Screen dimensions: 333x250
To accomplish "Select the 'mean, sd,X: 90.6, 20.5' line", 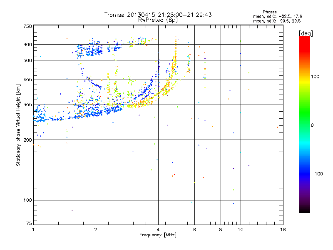I will (277, 21).
